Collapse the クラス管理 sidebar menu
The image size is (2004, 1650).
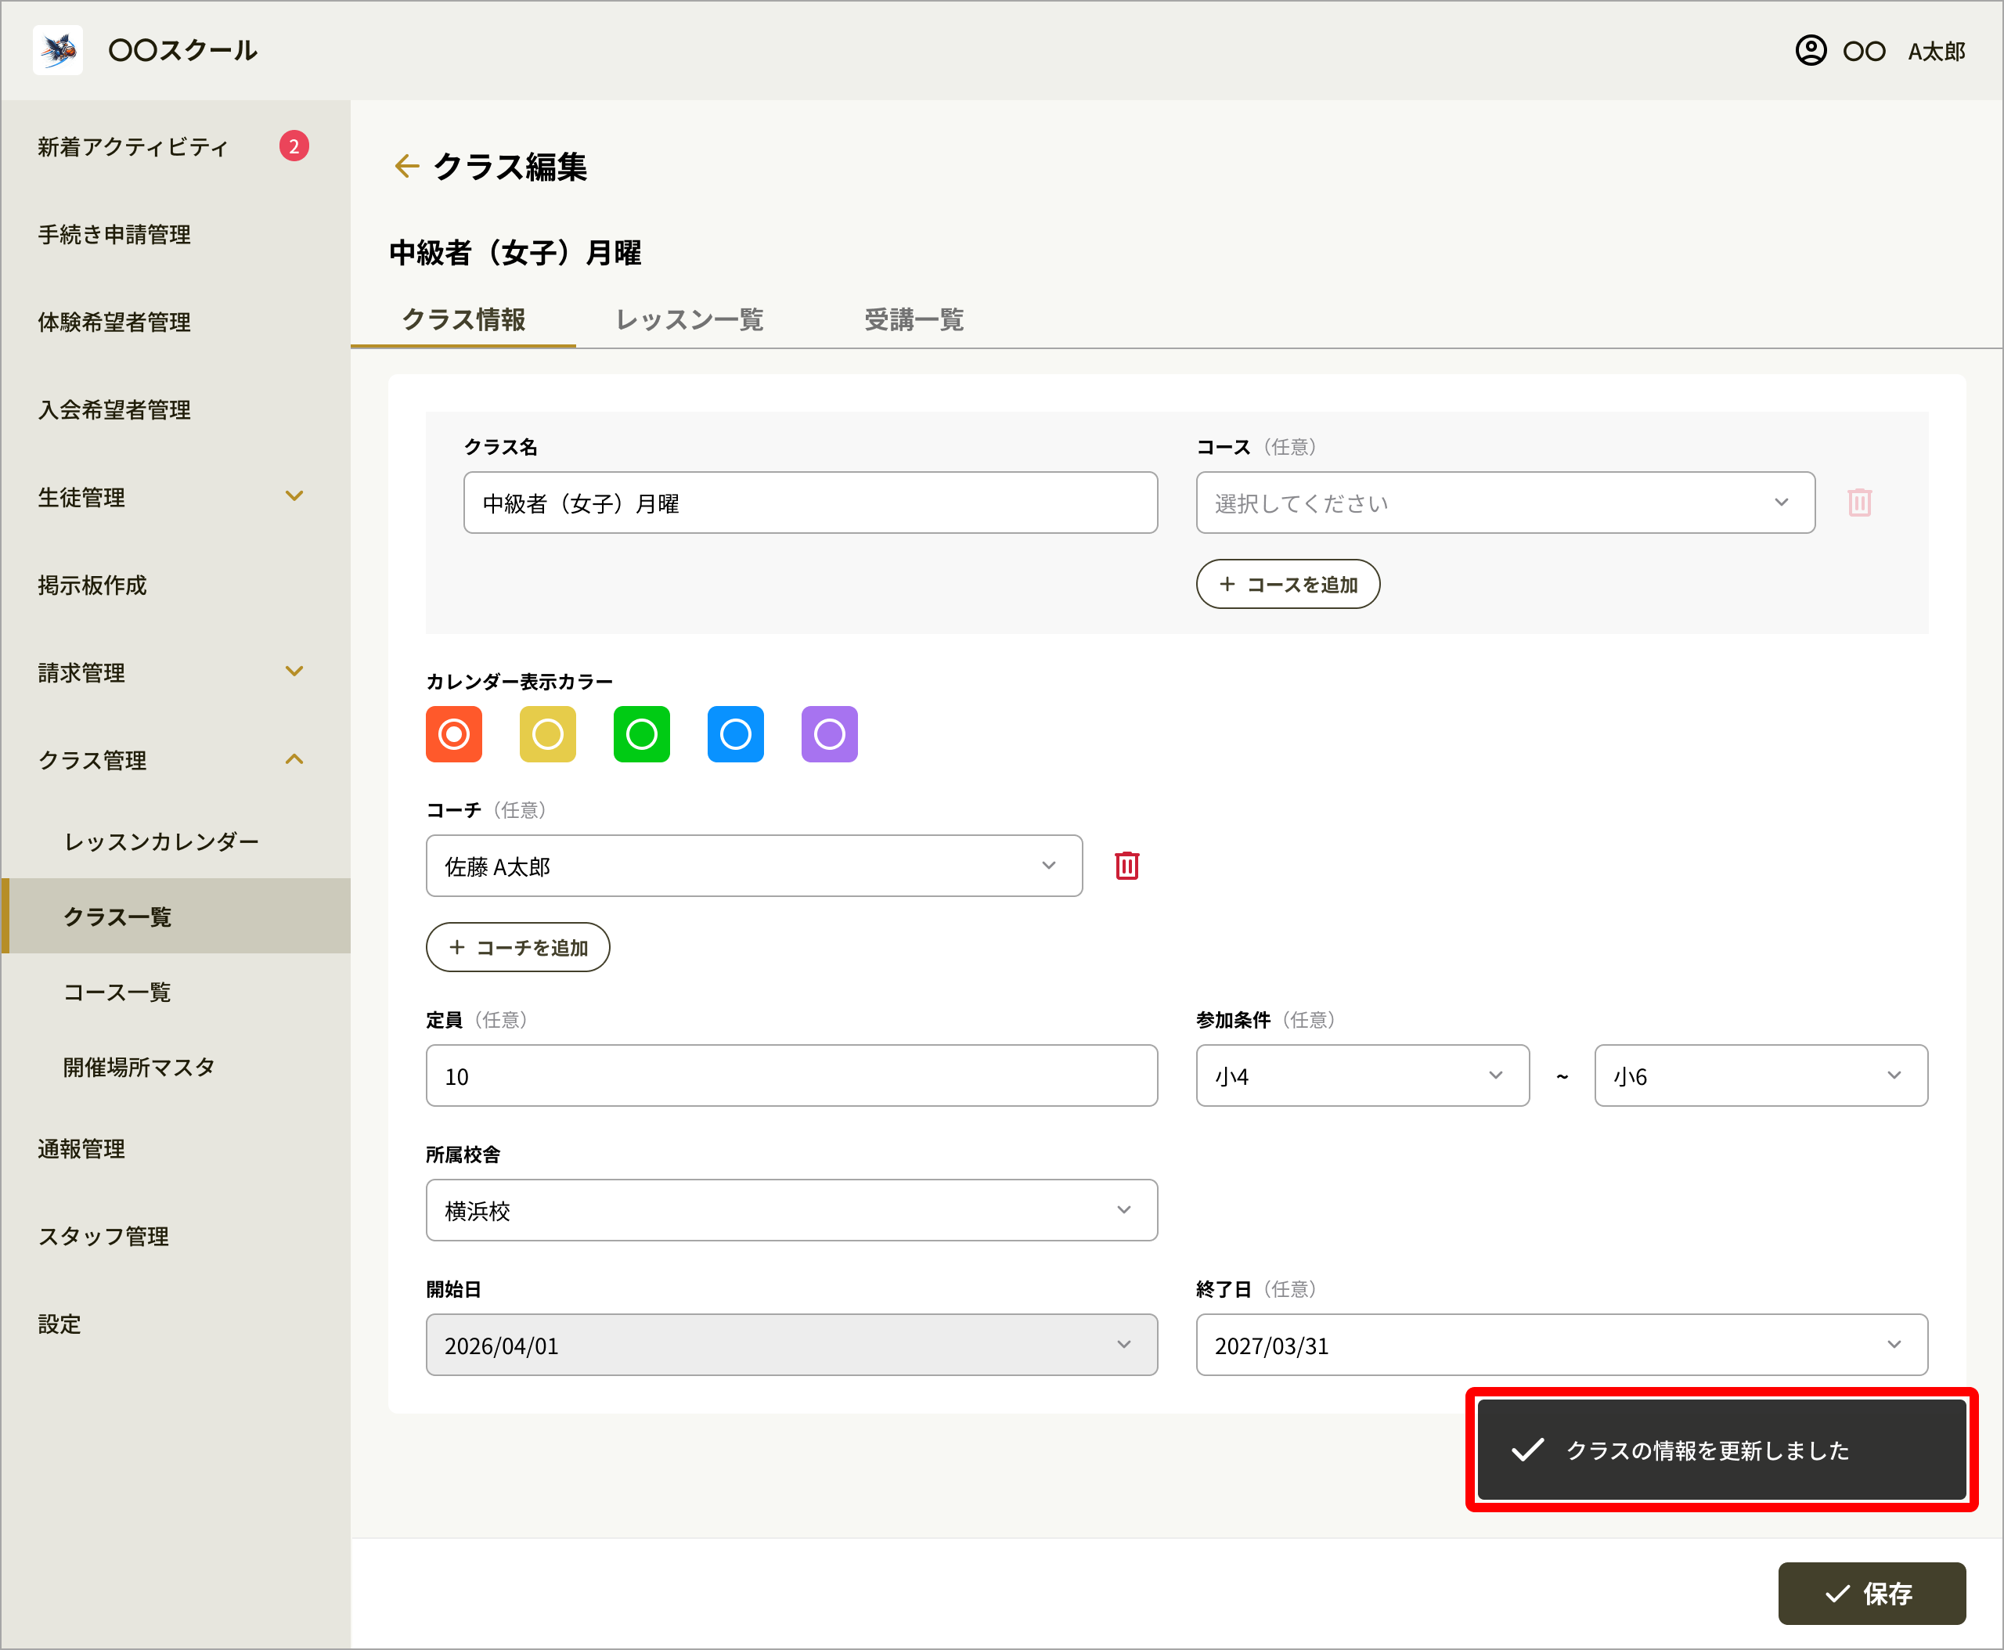point(175,760)
